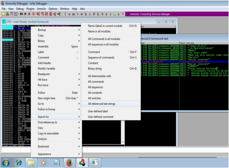This screenshot has width=229, height=168.
Task: Choose 'All intermodular calls' from submenu
Action: 99,76
